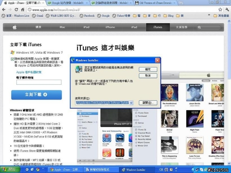Go back with the browser back arrow
Screen dimensions: 231x173
pyautogui.click(x=4, y=10)
